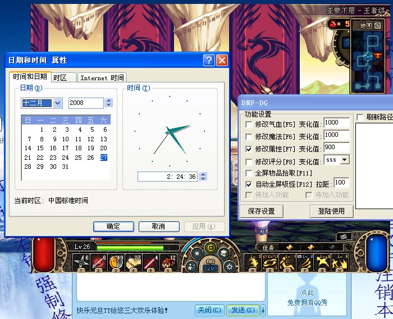Decrease time with the down spinner

203,179
